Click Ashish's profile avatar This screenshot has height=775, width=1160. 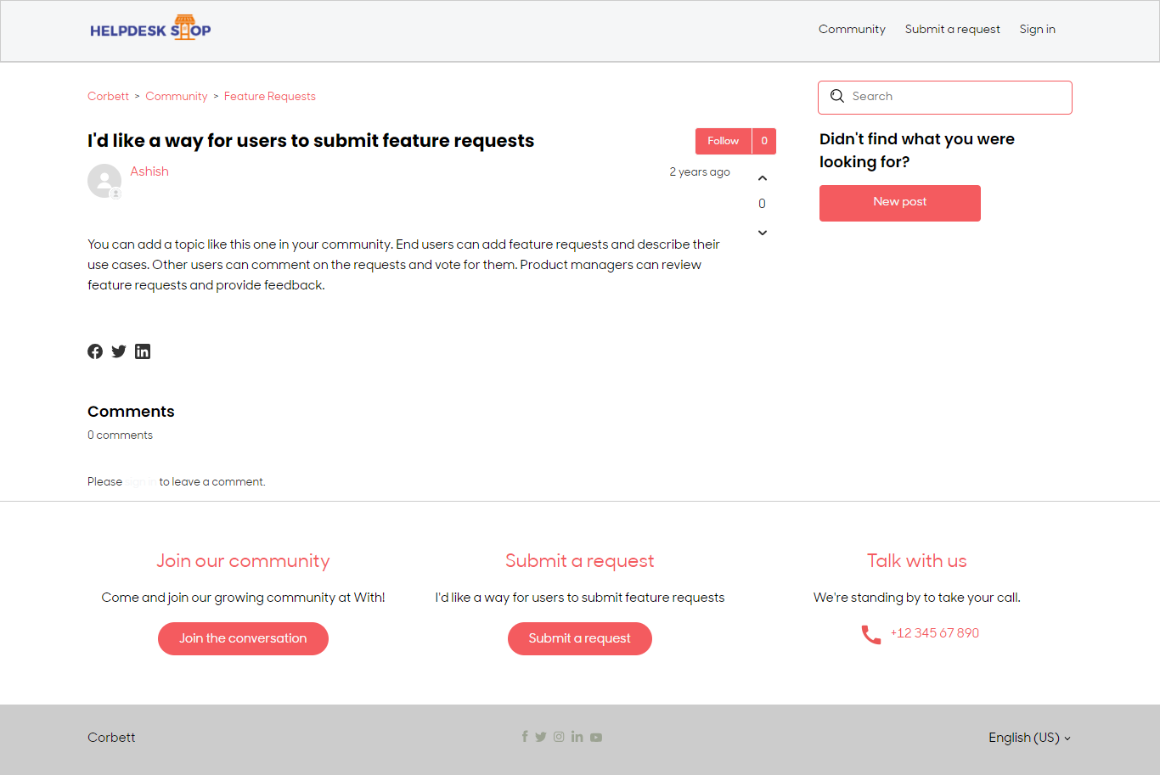coord(104,181)
